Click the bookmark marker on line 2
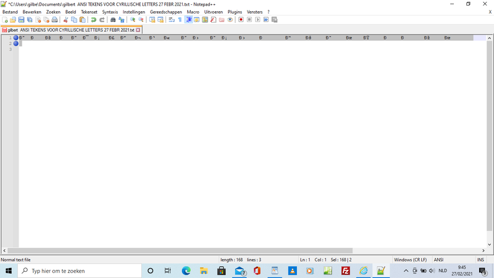The width and height of the screenshot is (494, 278). [16, 43]
